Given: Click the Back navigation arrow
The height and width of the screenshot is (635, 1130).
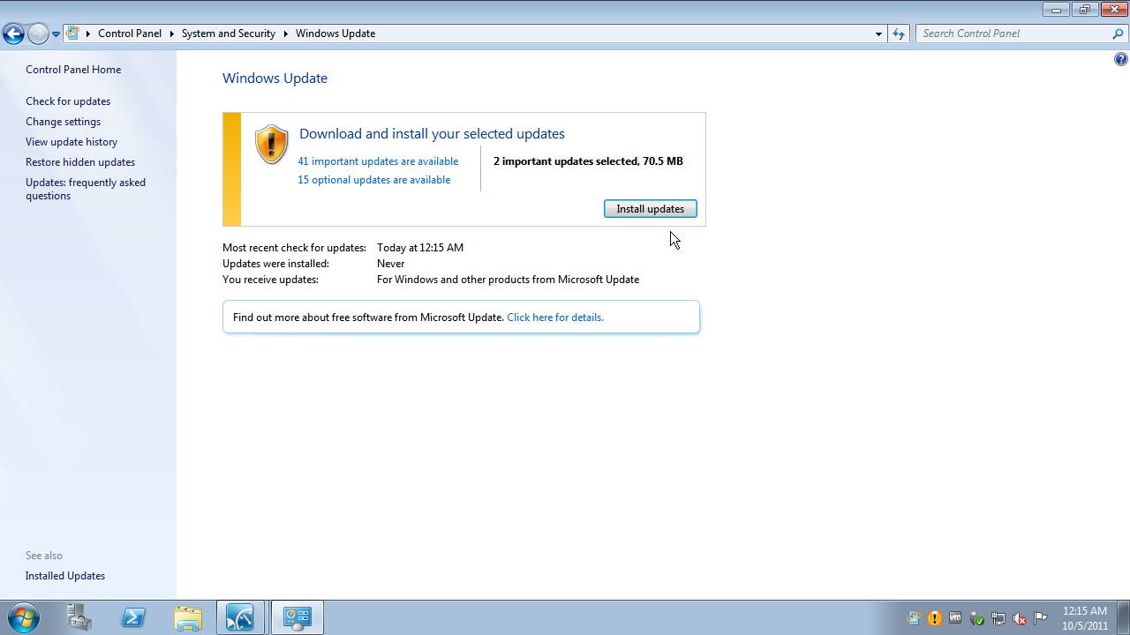Looking at the screenshot, I should click(x=13, y=34).
